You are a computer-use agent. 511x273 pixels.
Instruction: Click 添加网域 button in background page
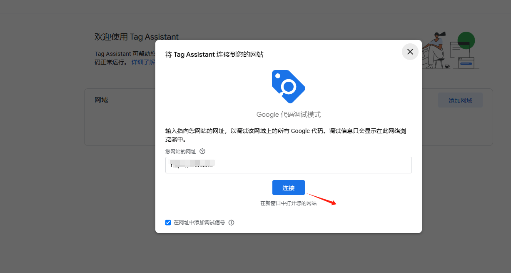click(x=460, y=100)
